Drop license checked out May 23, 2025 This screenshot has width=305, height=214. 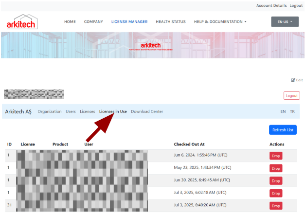pos(276,168)
